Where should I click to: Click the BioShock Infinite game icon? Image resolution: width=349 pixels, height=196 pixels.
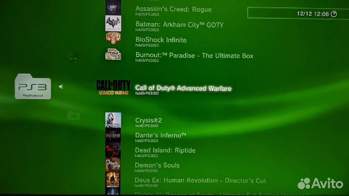113,38
